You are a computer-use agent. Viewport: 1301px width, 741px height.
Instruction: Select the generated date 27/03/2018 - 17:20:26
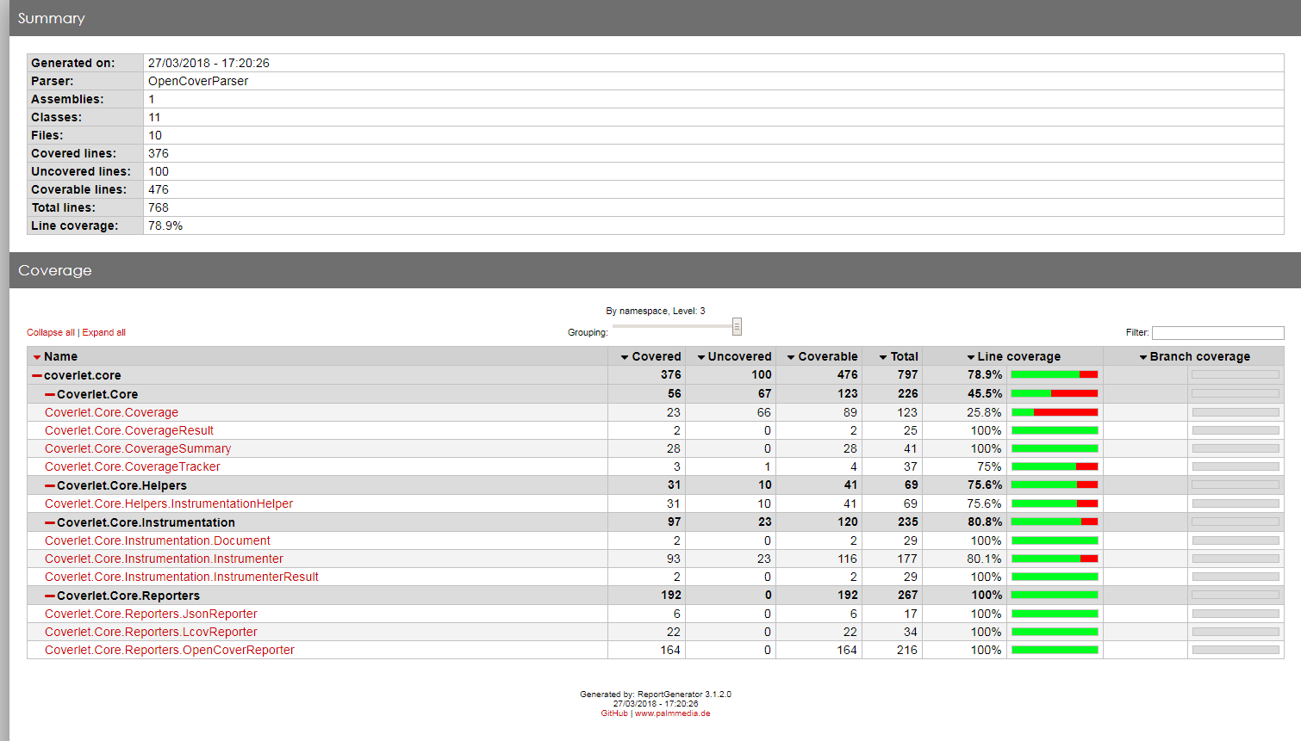tap(209, 63)
